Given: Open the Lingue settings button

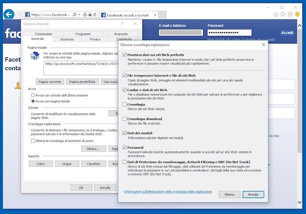Looking at the screenshot, I should pyautogui.click(x=67, y=164).
